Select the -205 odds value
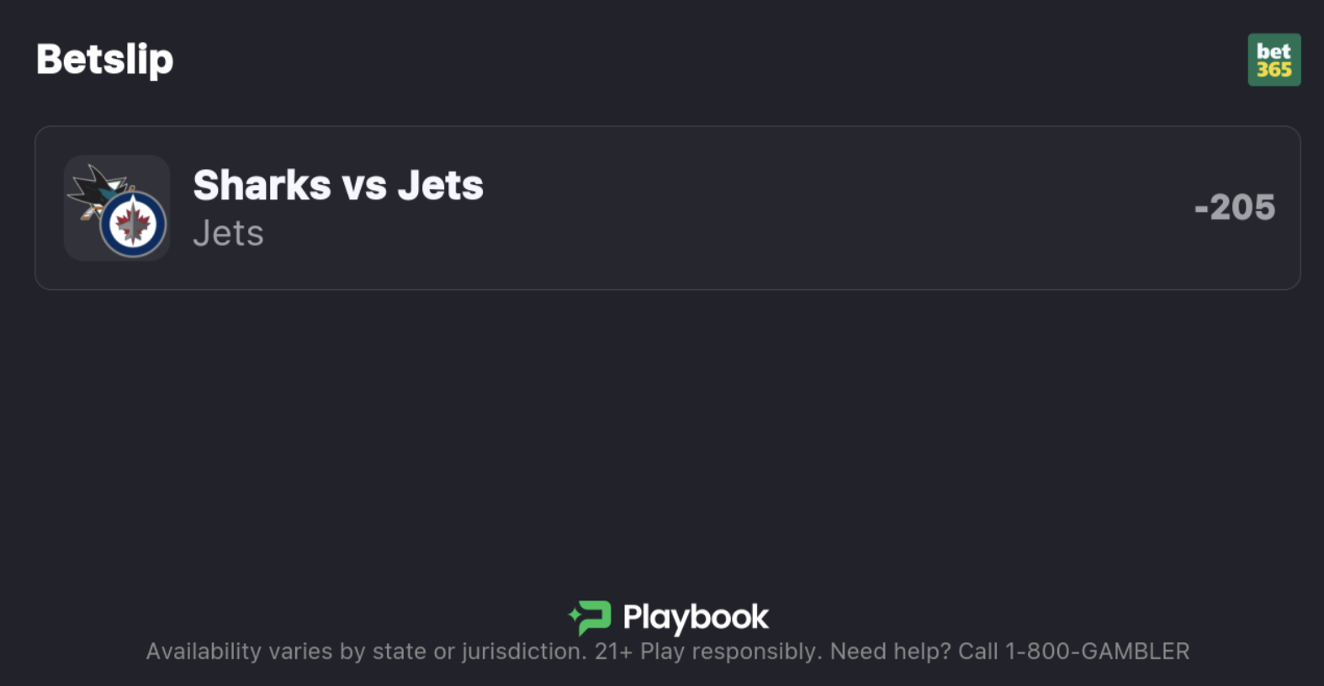This screenshot has height=686, width=1324. (1234, 208)
